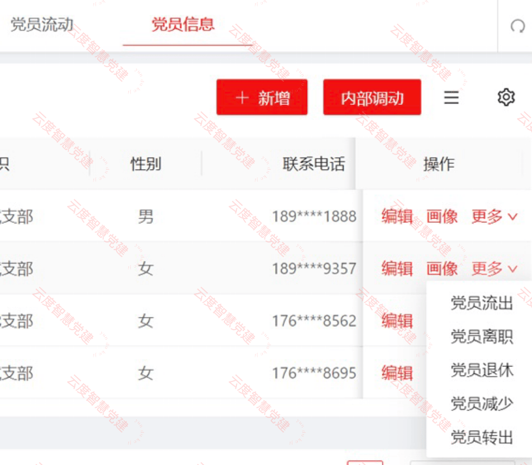Click phone number 189****9357
The image size is (532, 465).
click(x=314, y=269)
